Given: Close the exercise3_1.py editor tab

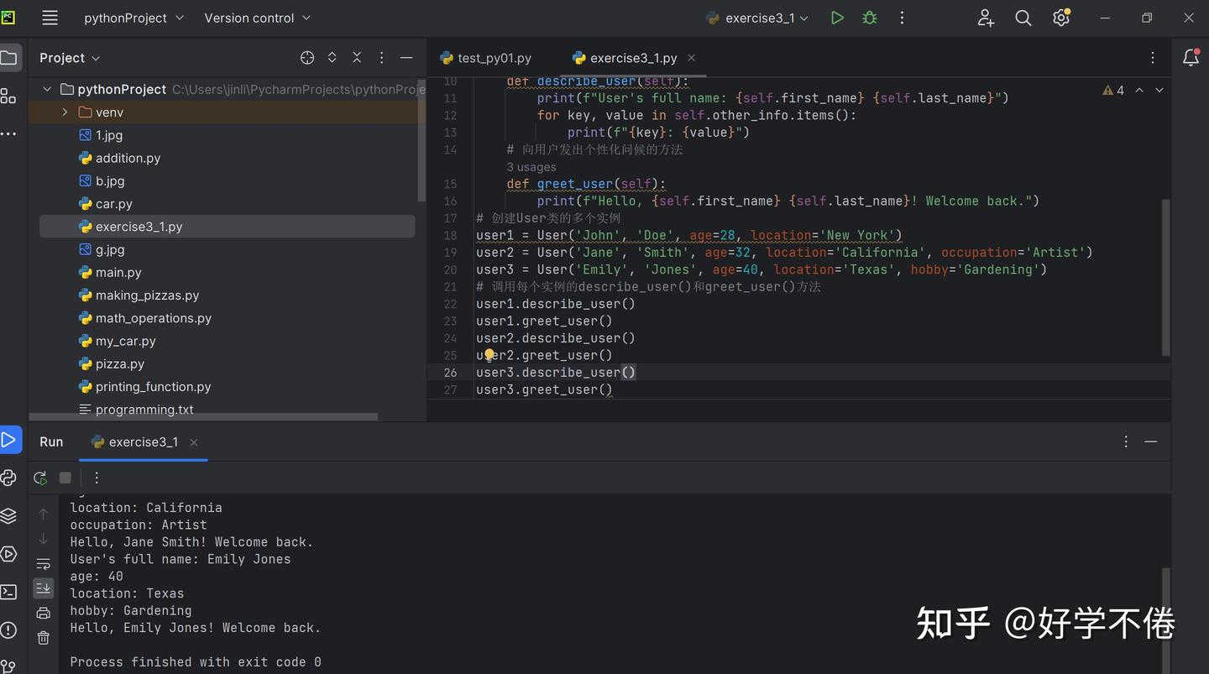Looking at the screenshot, I should pos(692,58).
